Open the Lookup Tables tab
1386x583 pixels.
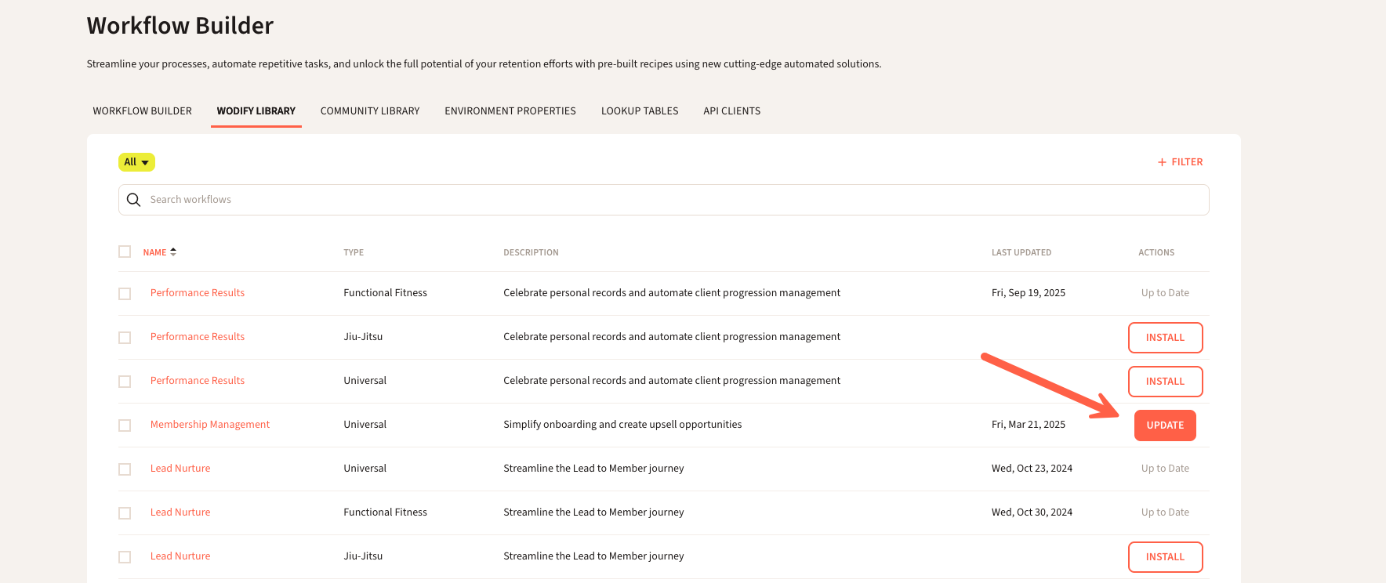pyautogui.click(x=640, y=111)
